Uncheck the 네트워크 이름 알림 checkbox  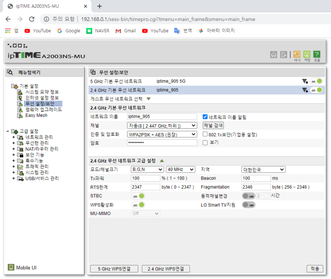(204, 116)
